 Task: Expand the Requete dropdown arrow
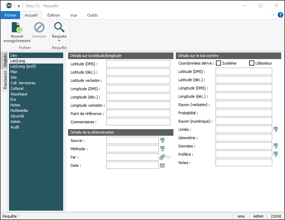pyautogui.click(x=59, y=41)
